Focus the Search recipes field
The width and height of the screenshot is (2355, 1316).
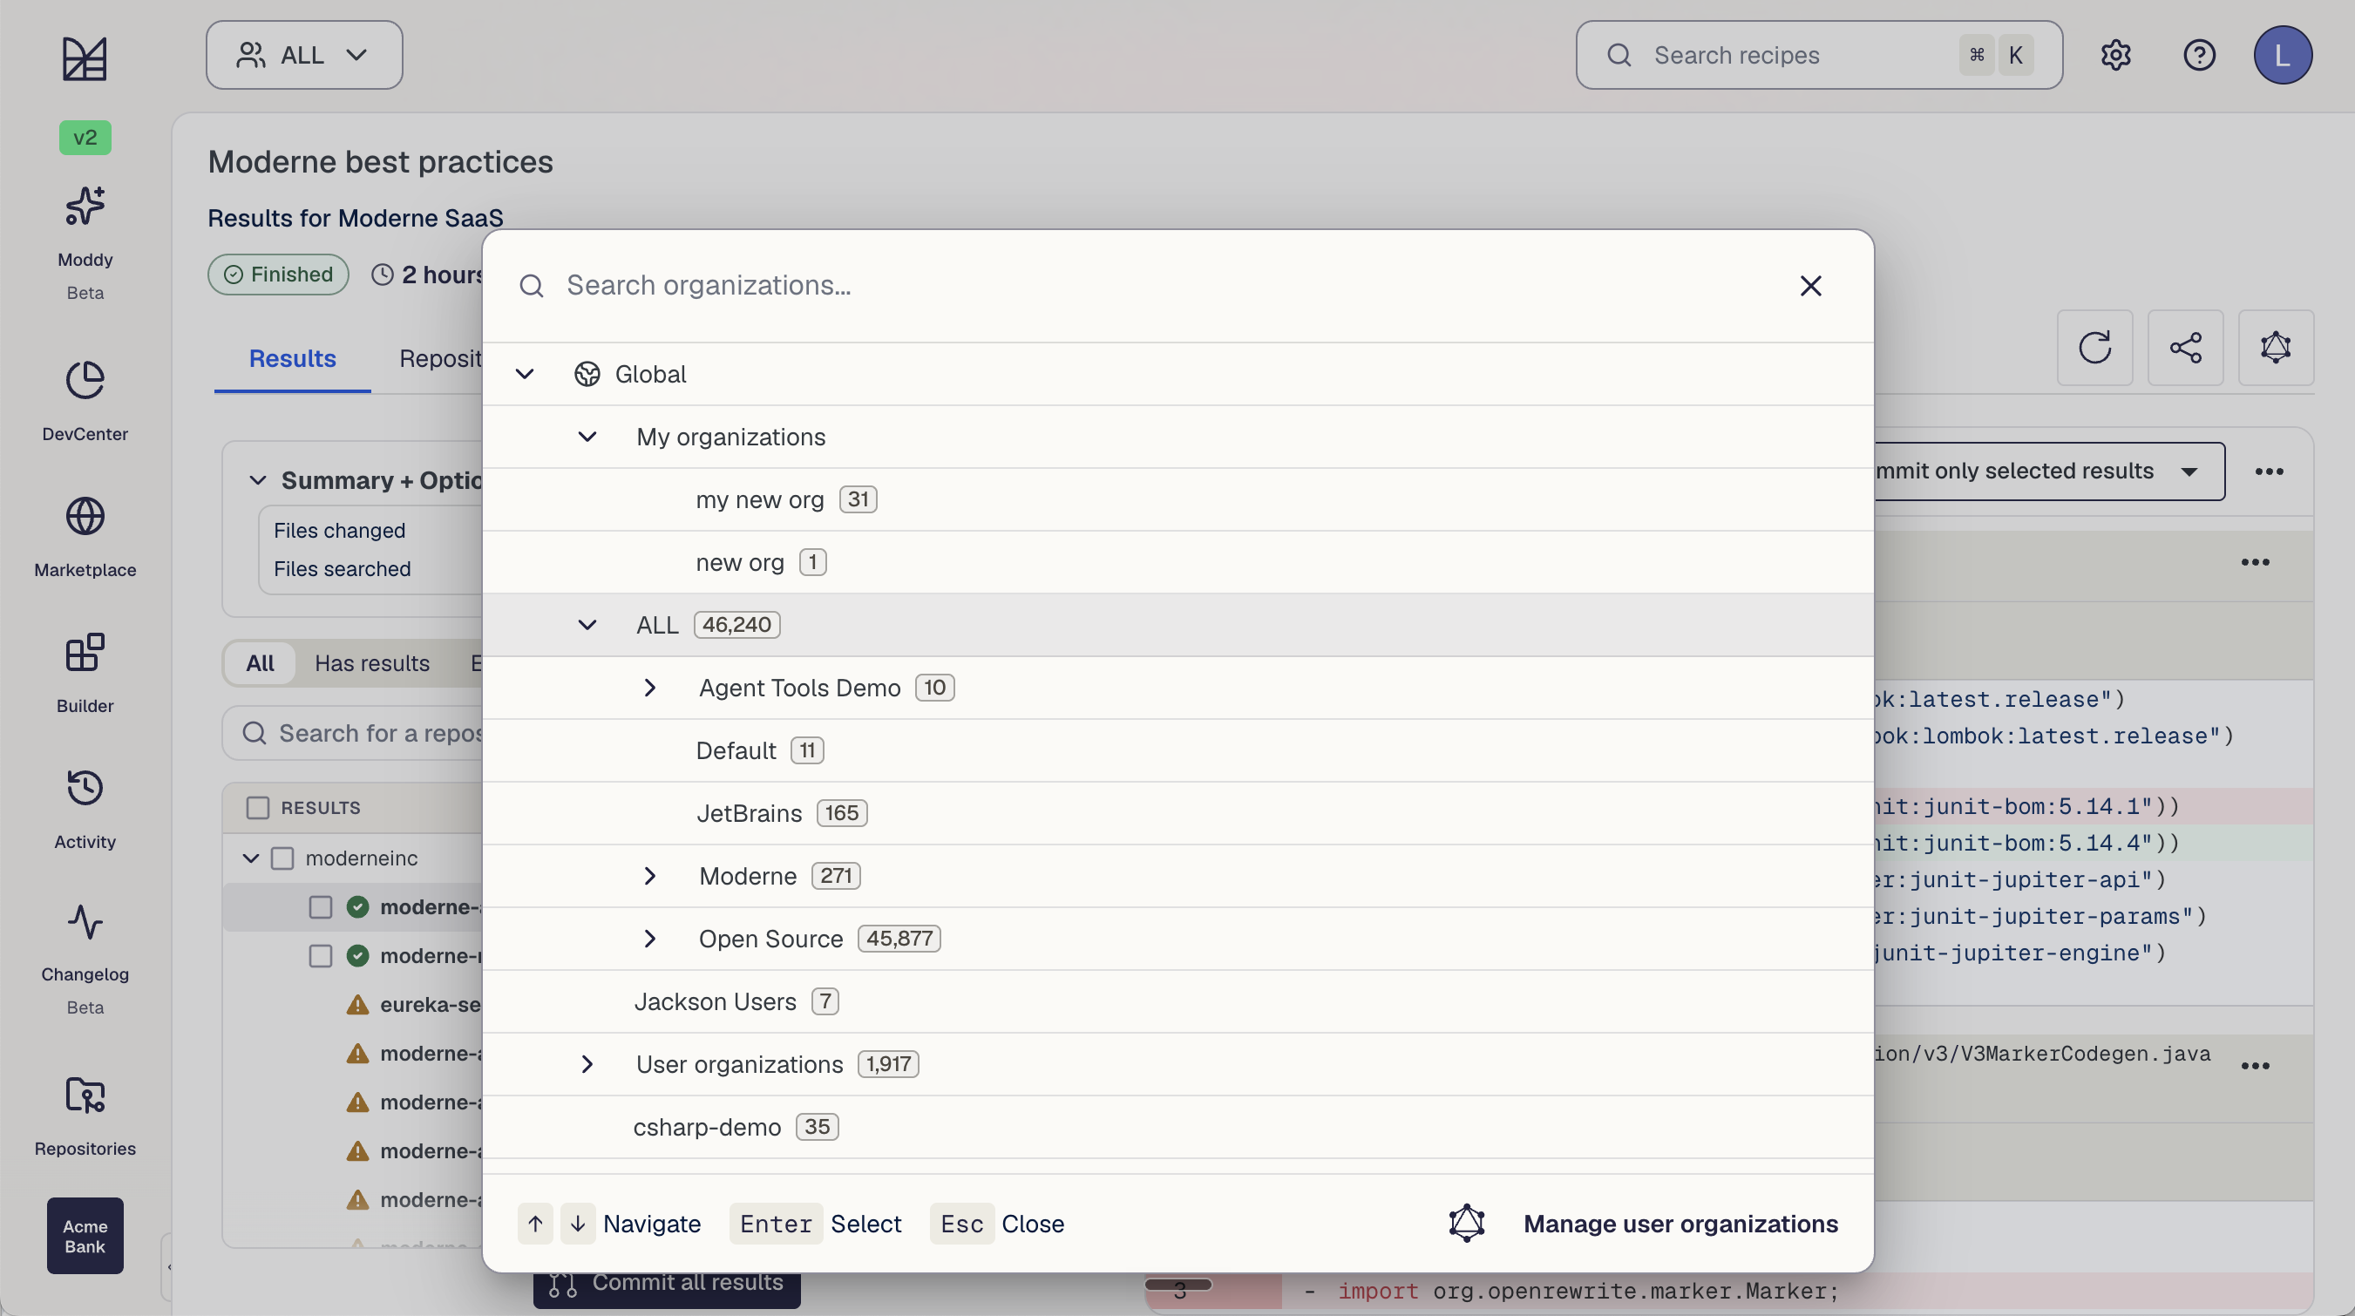(x=1818, y=55)
